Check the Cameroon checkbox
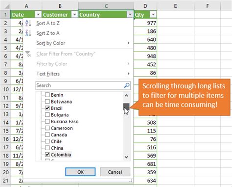 click(x=47, y=128)
